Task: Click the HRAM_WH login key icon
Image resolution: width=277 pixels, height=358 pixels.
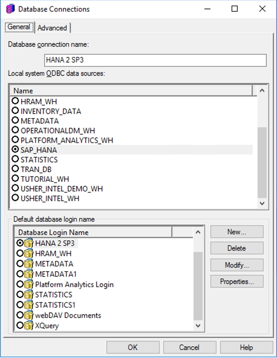Action: 29,253
